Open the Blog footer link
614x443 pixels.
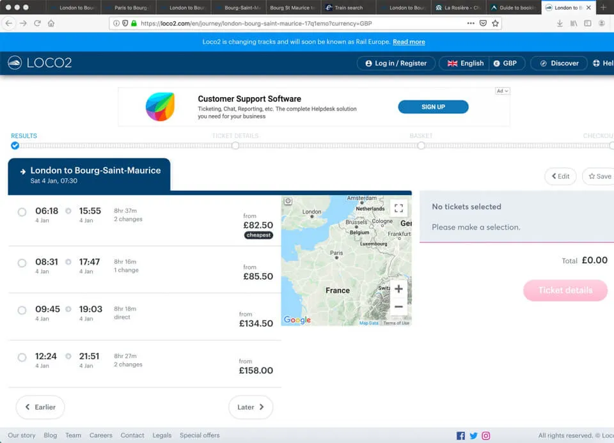pyautogui.click(x=50, y=435)
